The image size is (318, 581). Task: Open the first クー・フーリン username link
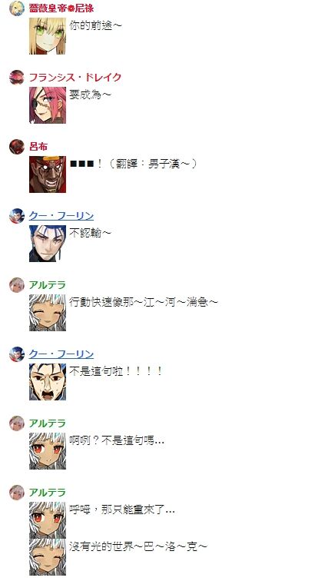point(61,216)
